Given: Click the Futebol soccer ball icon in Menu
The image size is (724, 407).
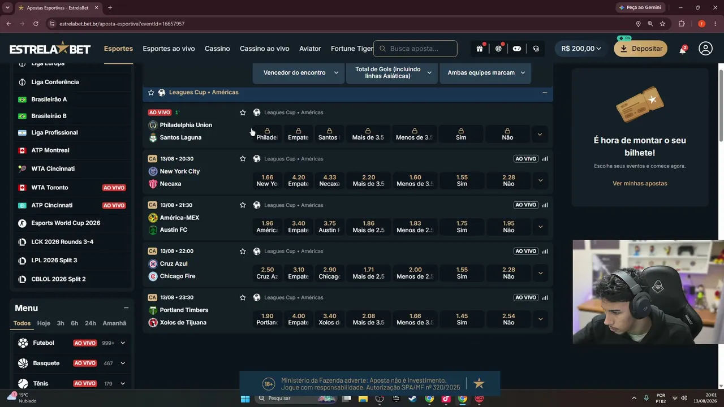Looking at the screenshot, I should (23, 343).
